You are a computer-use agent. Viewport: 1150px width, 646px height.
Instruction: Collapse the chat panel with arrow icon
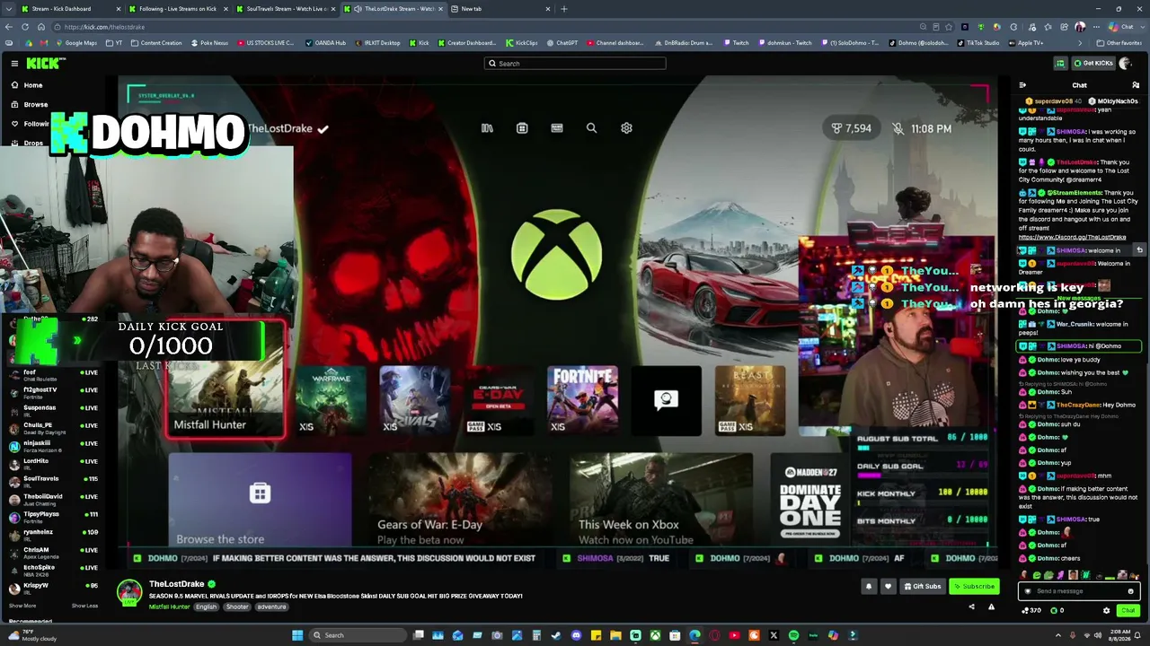click(1022, 85)
